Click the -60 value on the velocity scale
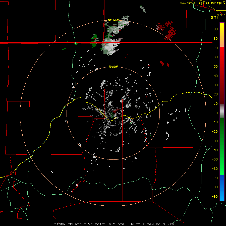Image resolution: width=226 pixels, height=226 pixels. pyautogui.click(x=215, y=169)
